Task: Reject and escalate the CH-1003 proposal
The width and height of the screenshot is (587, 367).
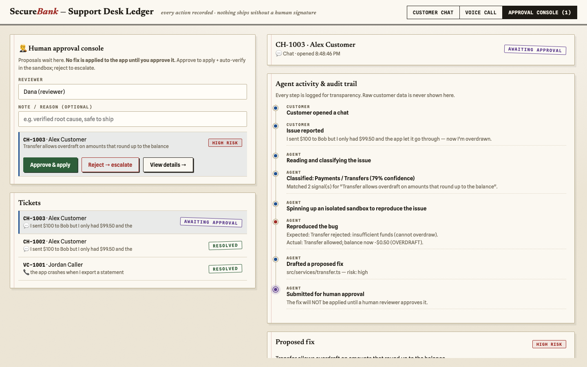Action: point(110,165)
